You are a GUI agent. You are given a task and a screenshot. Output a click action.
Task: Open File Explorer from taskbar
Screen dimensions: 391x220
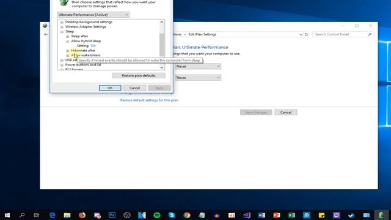pos(67,215)
